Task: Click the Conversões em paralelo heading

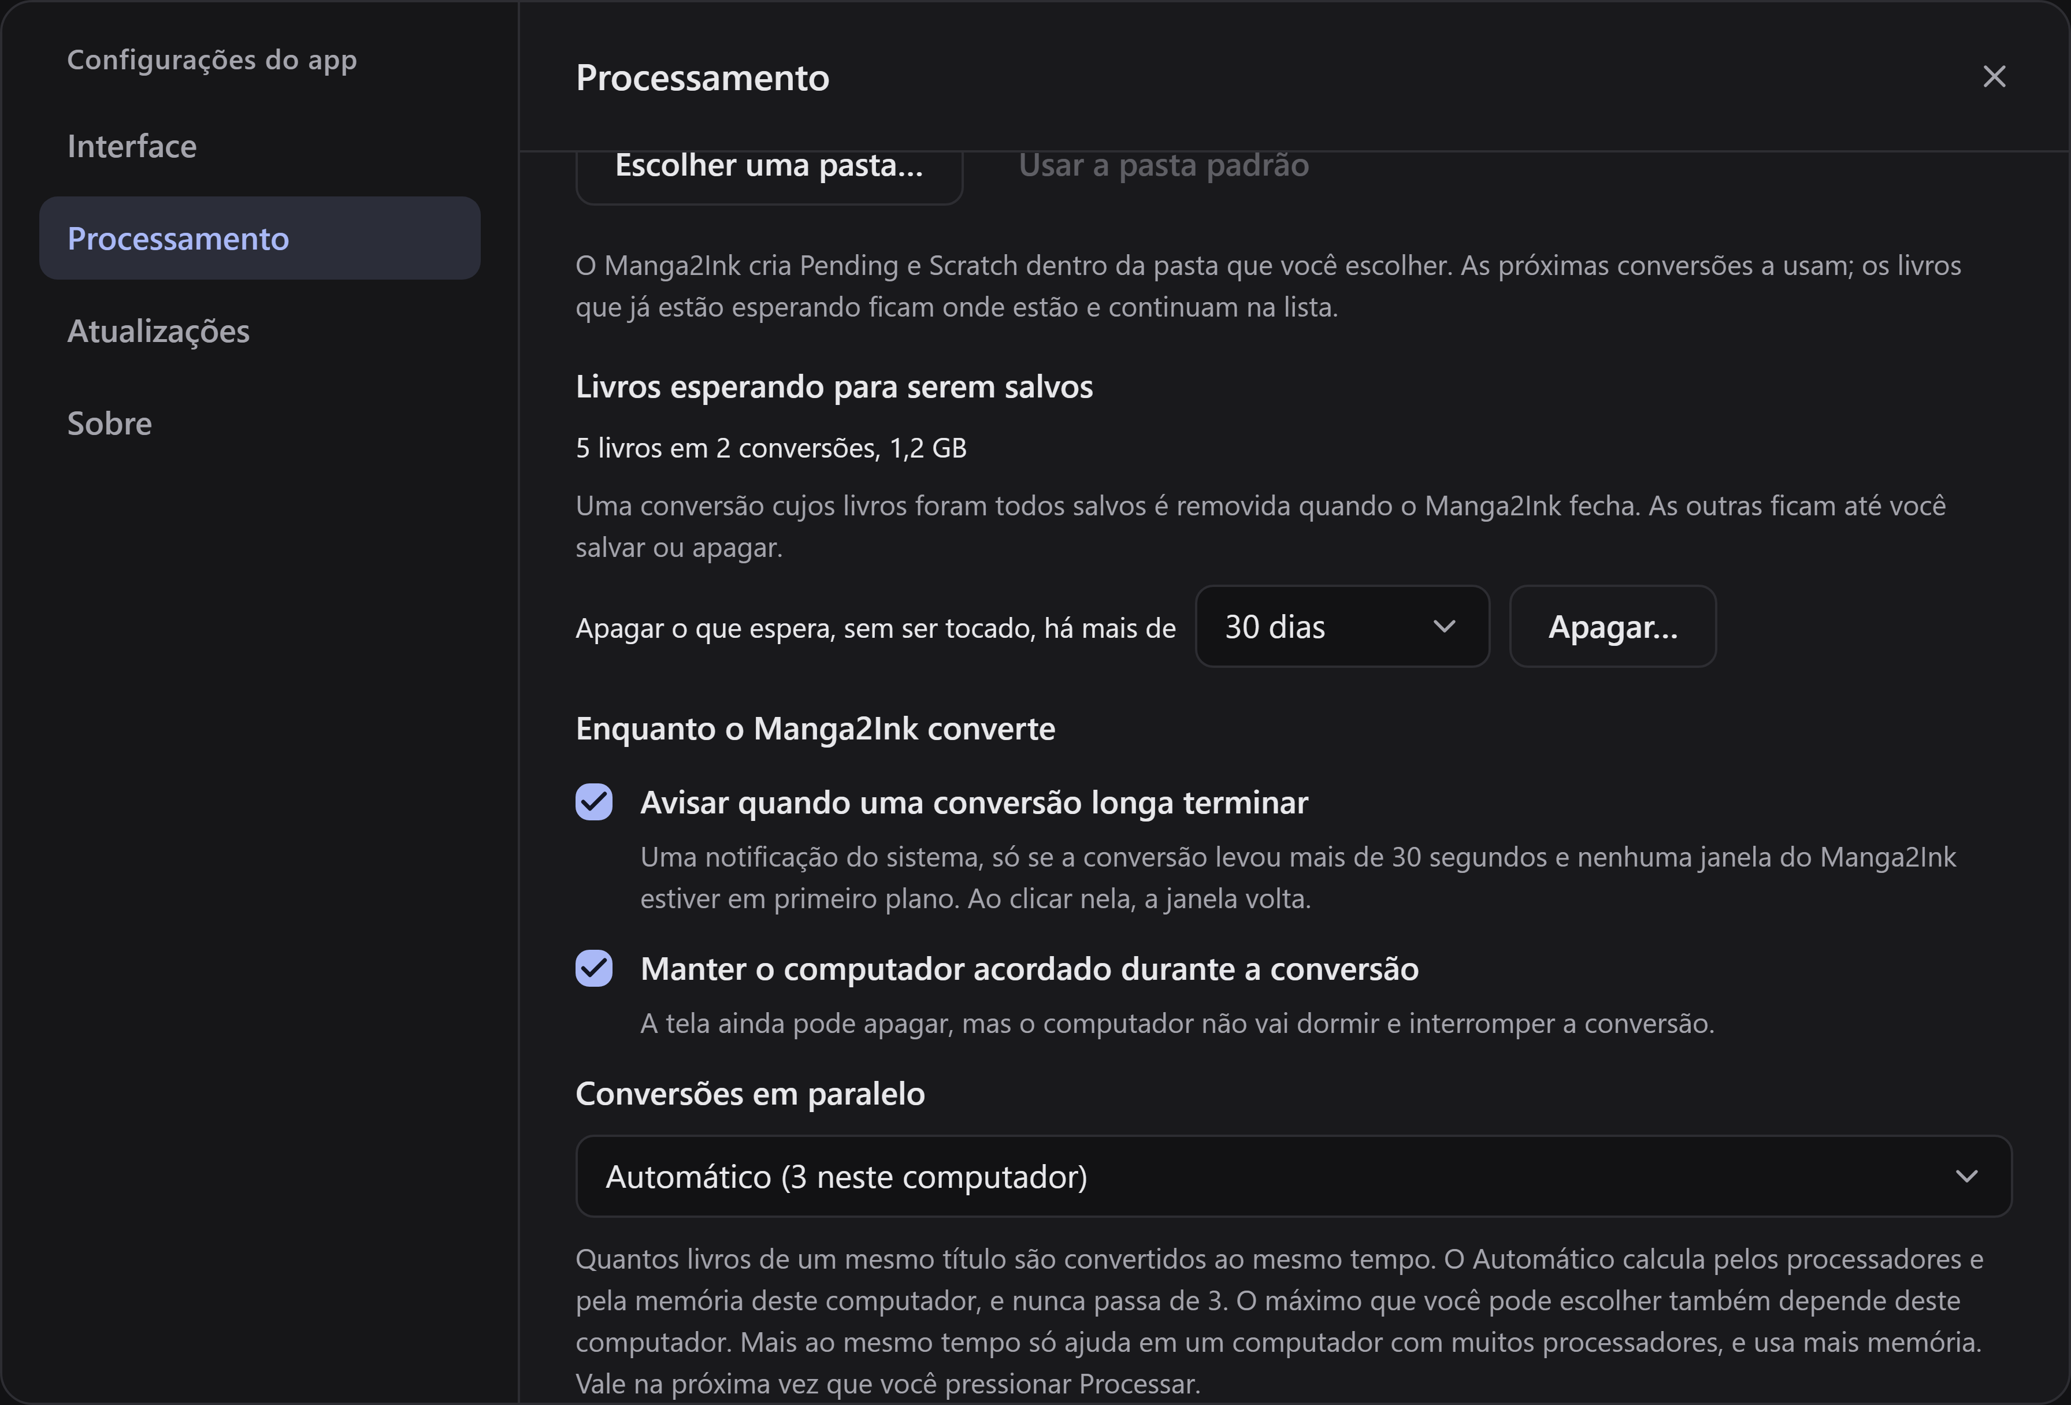Action: coord(751,1094)
